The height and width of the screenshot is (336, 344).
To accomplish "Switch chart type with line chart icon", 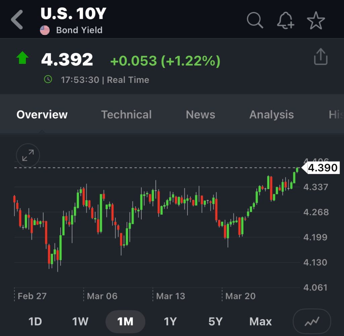I will 312,322.
